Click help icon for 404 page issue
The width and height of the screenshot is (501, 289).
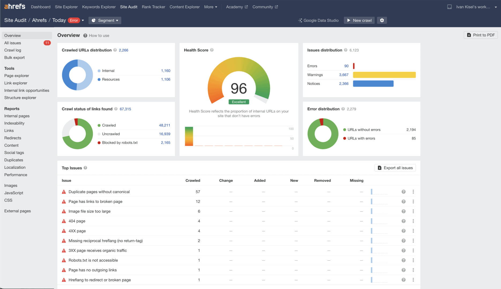[403, 221]
